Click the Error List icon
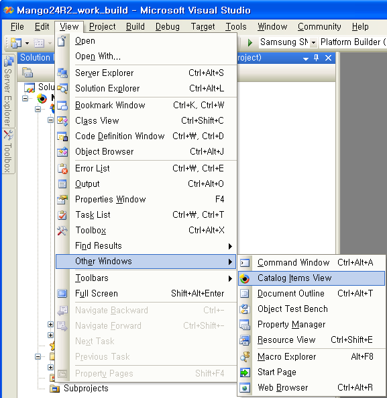Image resolution: width=387 pixels, height=398 pixels. [x=62, y=168]
